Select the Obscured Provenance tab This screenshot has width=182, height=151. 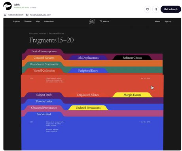point(44,108)
